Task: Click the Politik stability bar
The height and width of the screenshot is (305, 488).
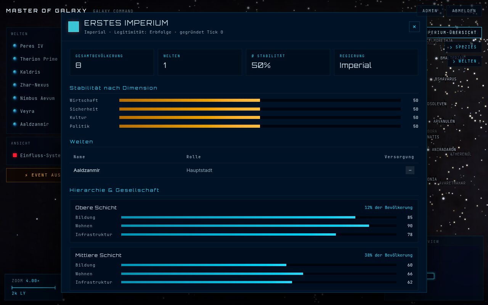Action: [260, 126]
